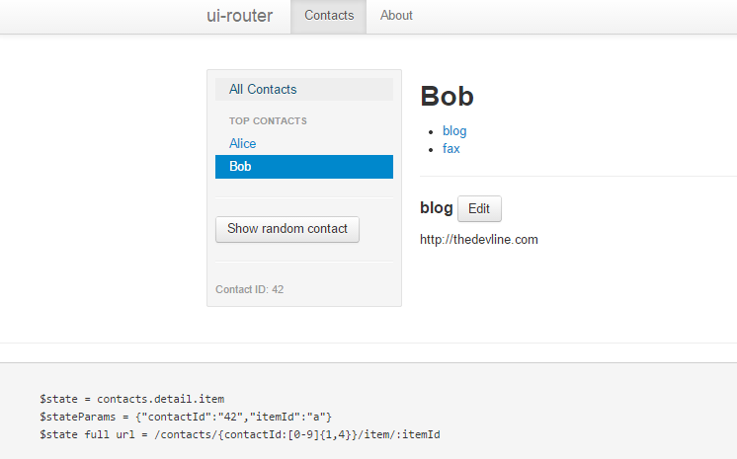Switch to the About tab
Screen dimensions: 737x459
(396, 17)
